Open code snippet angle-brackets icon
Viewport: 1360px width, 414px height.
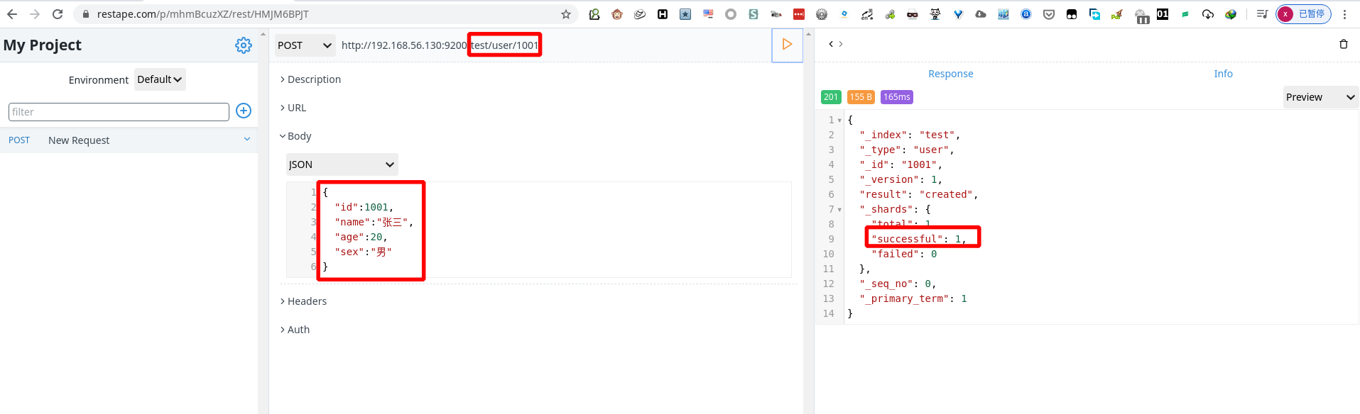coord(836,44)
